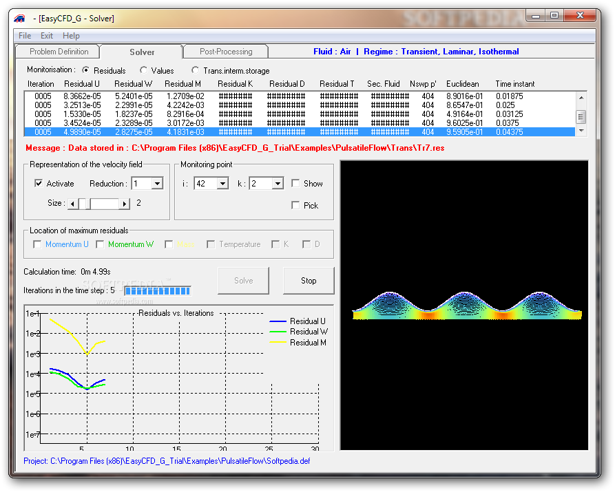The width and height of the screenshot is (615, 492).
Task: Check the K residual location box
Action: tap(275, 244)
